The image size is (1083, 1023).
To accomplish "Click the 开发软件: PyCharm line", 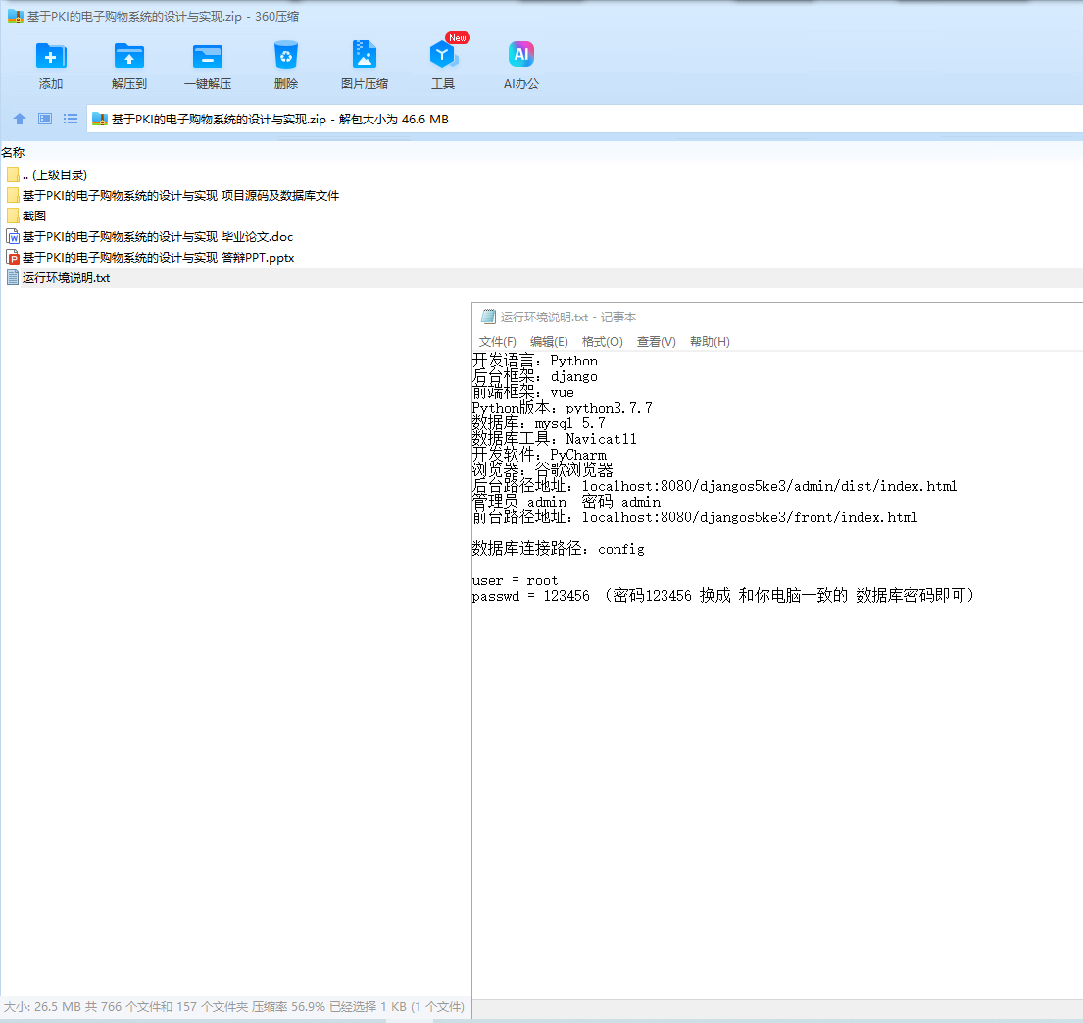I will tap(539, 455).
